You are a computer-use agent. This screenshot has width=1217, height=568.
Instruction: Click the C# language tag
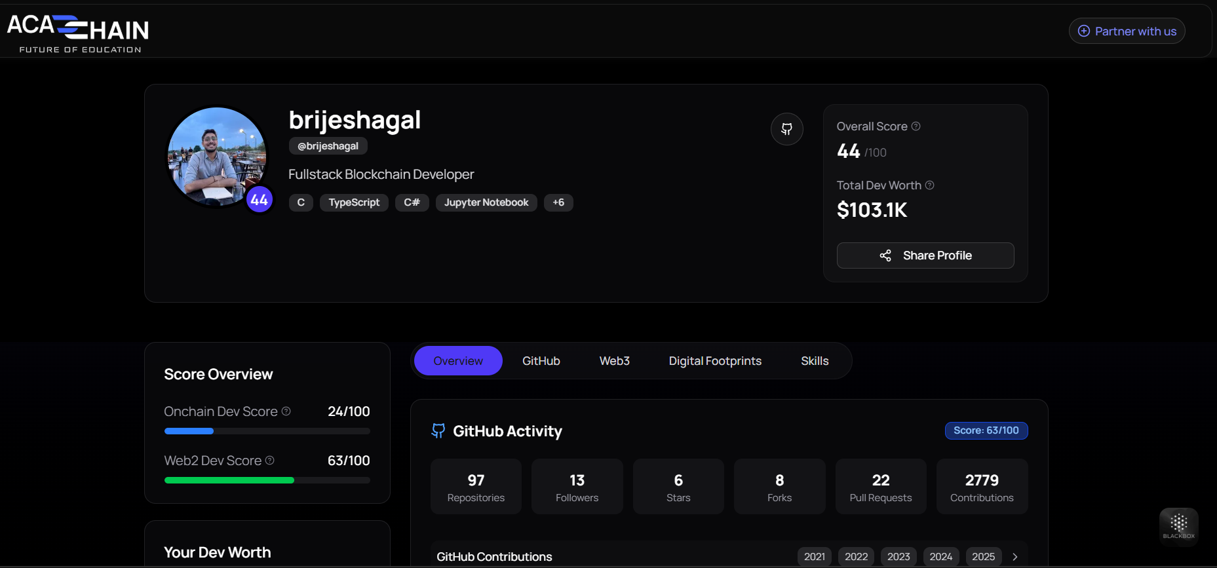point(412,202)
